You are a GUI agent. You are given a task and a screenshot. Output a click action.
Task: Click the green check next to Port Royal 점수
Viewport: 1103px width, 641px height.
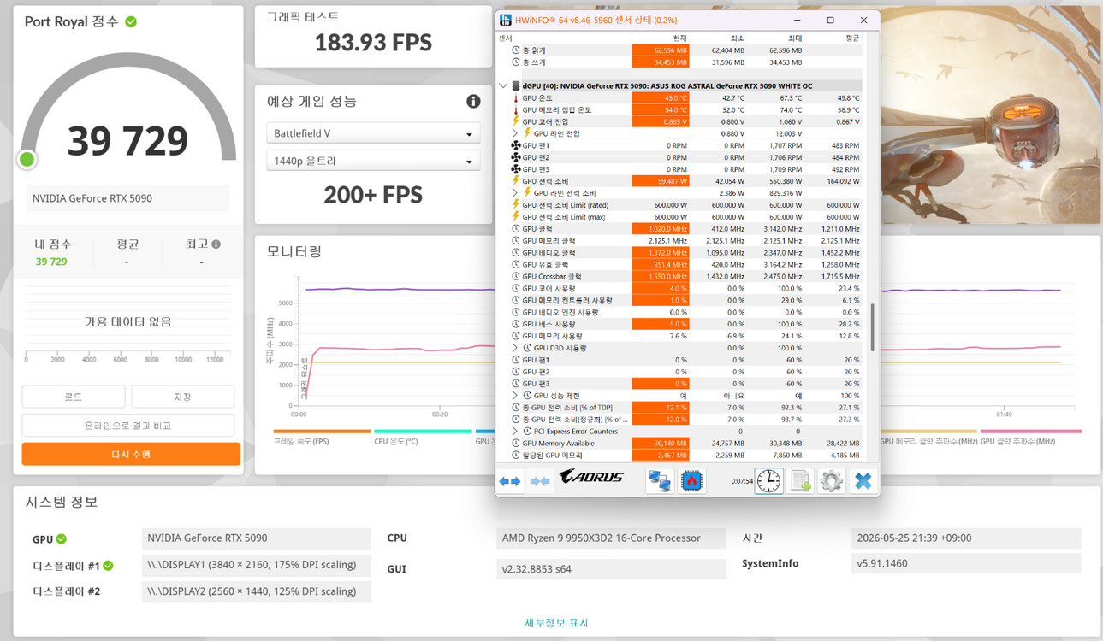point(131,21)
